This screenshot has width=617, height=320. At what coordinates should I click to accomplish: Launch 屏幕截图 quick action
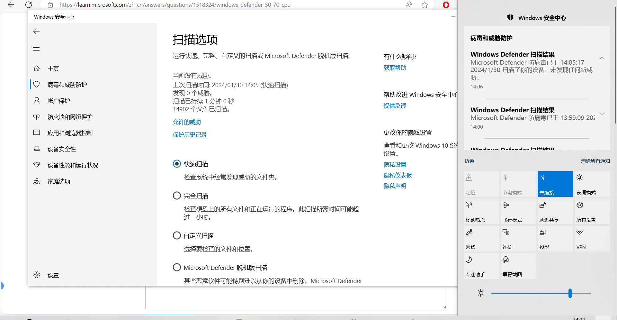pyautogui.click(x=518, y=266)
